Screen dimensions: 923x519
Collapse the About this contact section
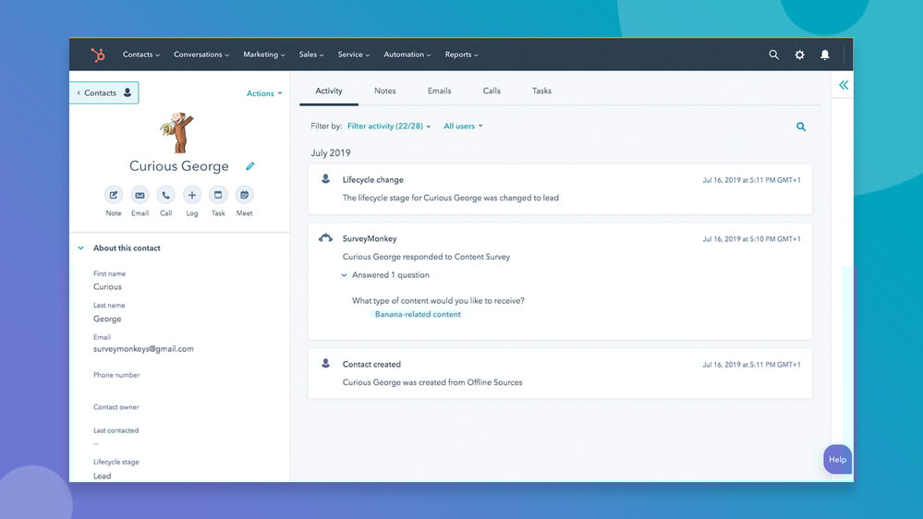(x=81, y=248)
